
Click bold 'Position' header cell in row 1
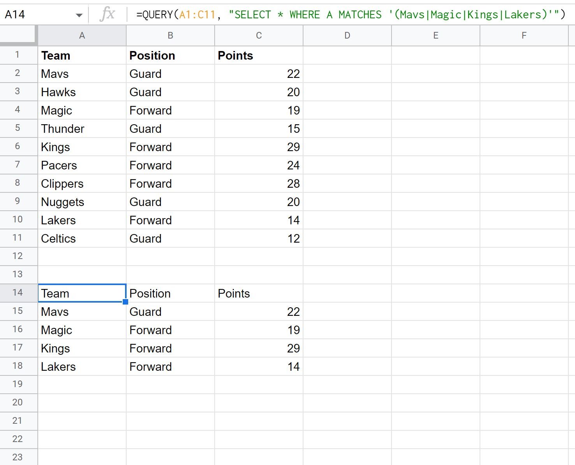point(170,55)
